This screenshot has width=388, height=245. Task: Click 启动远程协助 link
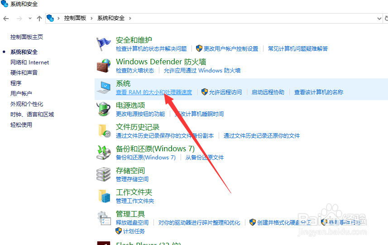pos(268,92)
